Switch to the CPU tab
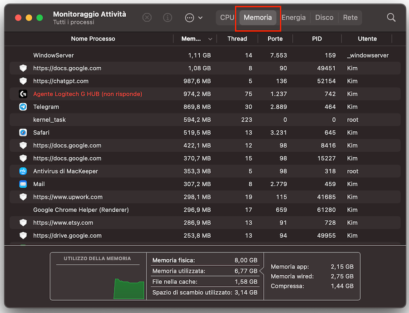The image size is (409, 313). point(227,18)
